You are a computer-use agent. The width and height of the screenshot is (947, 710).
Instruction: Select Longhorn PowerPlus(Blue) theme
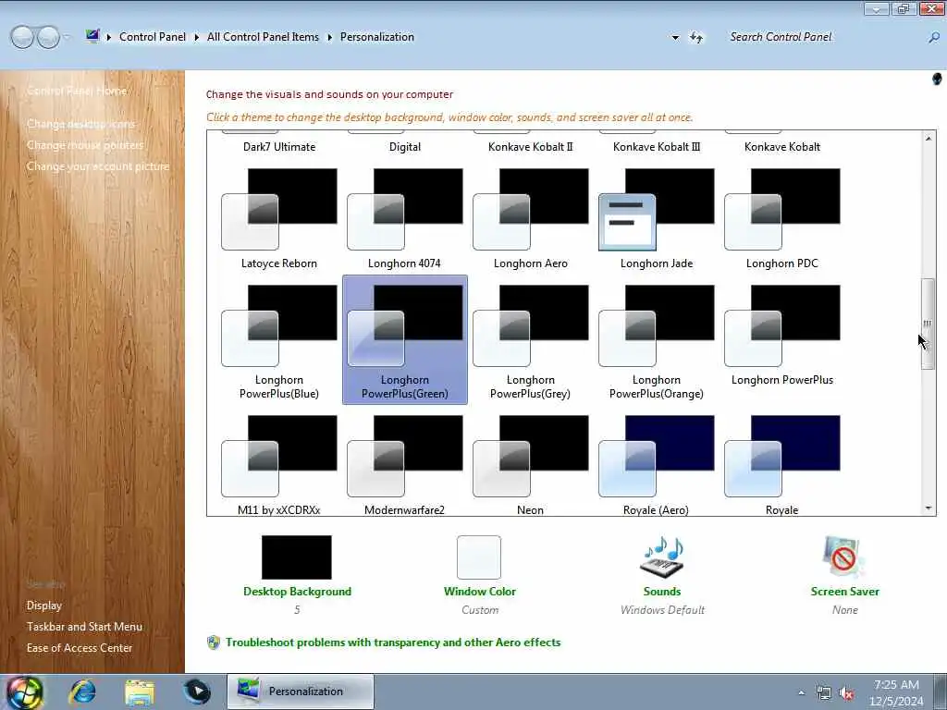tap(279, 342)
